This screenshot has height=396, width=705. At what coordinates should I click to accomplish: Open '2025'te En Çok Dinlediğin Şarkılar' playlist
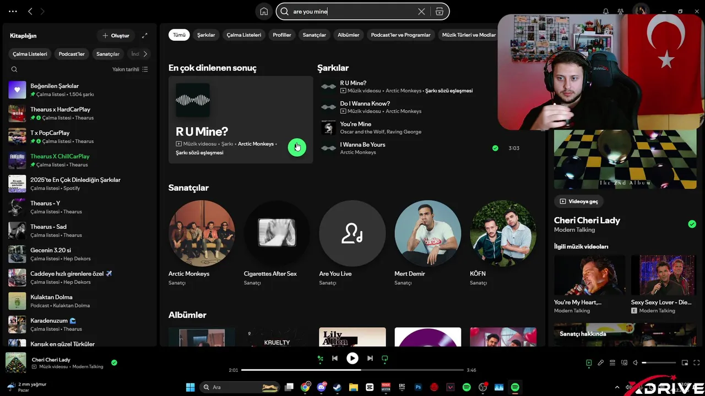click(x=80, y=184)
